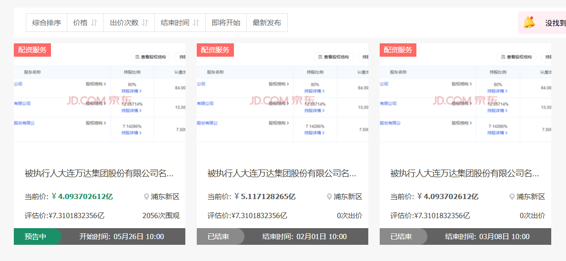The image size is (566, 261).
Task: Click 开始时间: 05月26日 10:00
Action: click(x=121, y=237)
